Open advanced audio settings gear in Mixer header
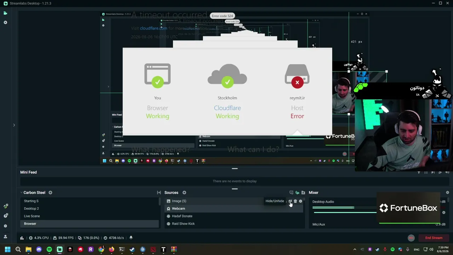The width and height of the screenshot is (453, 255). [447, 193]
